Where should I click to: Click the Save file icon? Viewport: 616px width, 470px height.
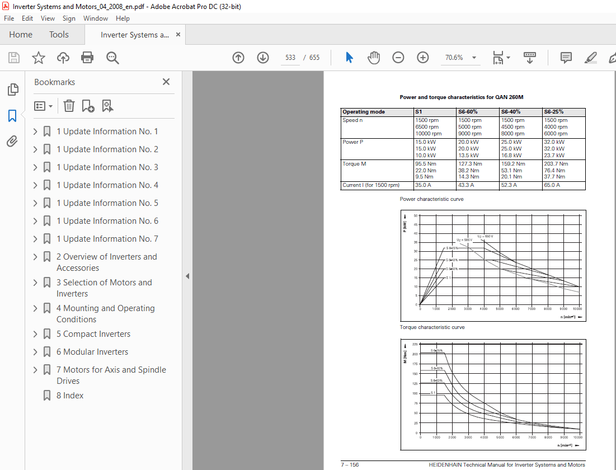coord(13,58)
